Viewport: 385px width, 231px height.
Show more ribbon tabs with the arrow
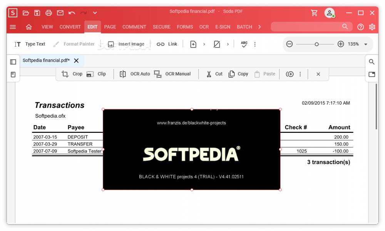(x=259, y=27)
